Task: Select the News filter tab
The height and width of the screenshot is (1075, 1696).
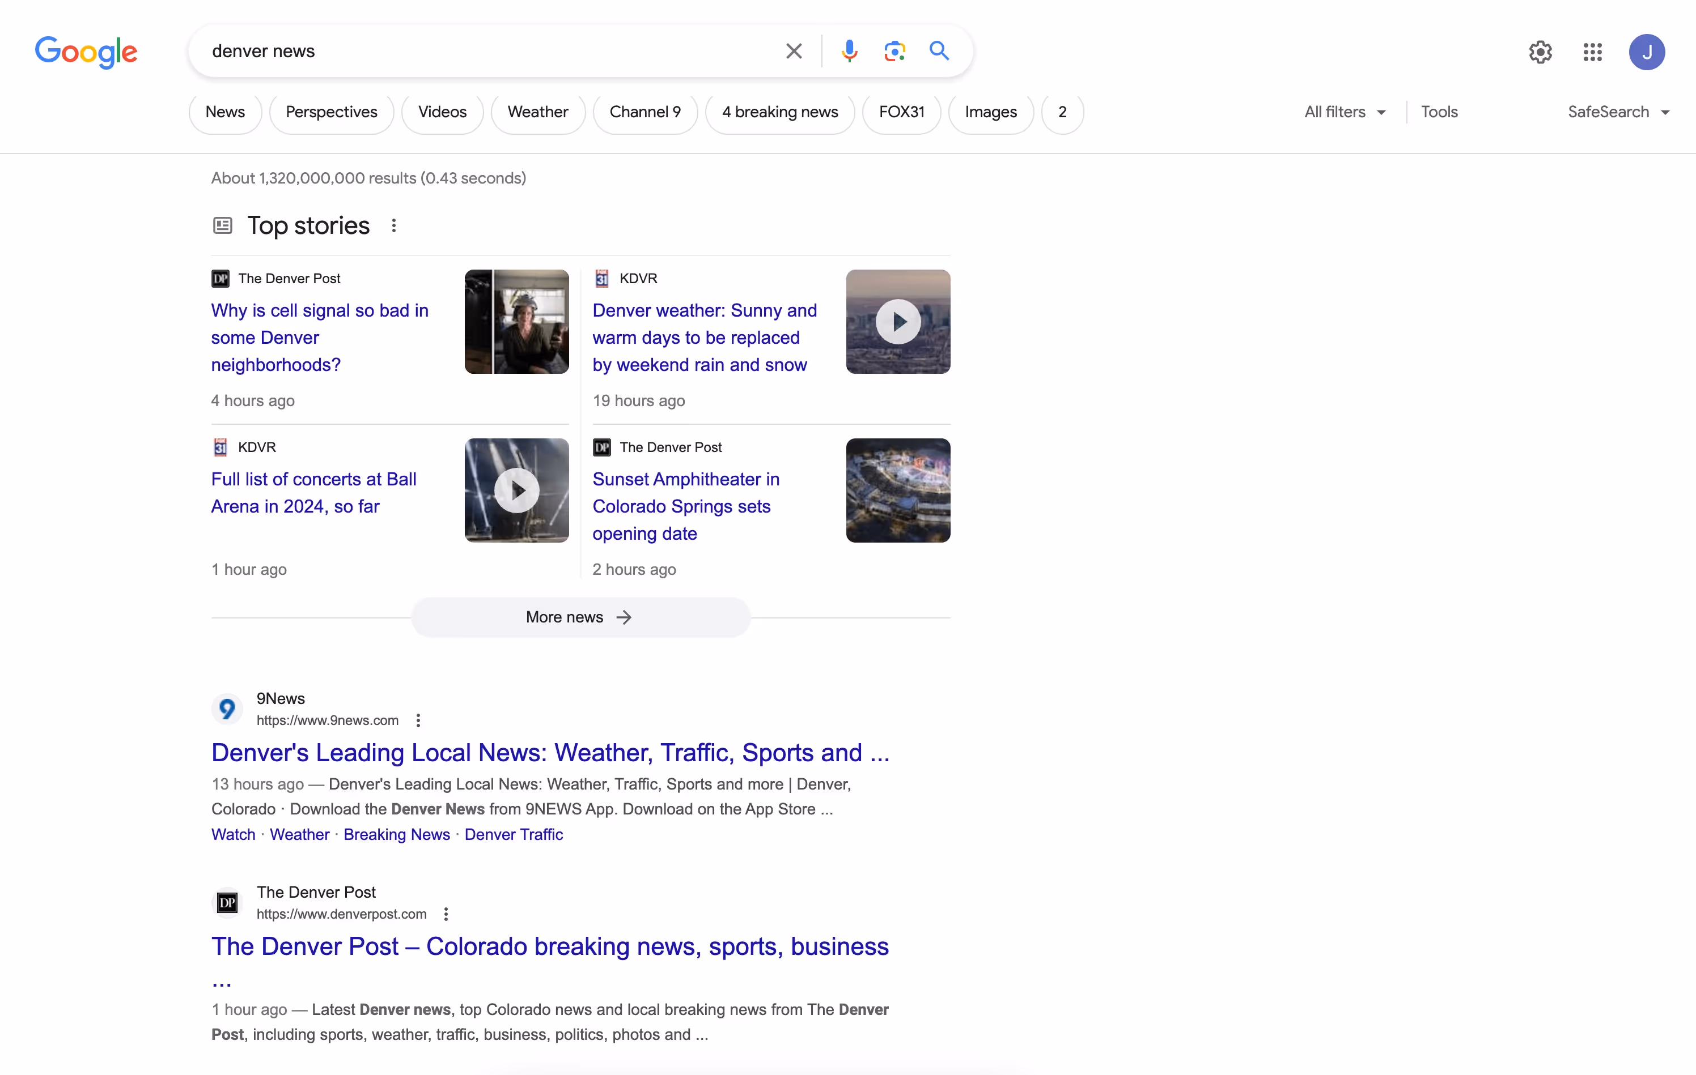Action: click(x=224, y=112)
